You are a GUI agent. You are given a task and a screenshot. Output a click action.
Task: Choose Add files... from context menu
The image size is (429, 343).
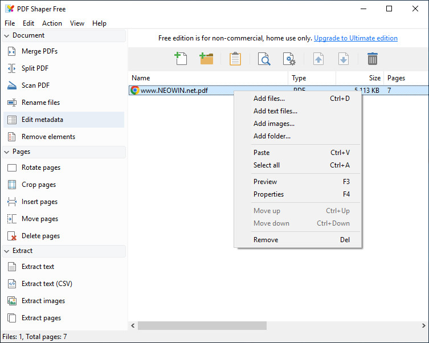click(x=297, y=99)
